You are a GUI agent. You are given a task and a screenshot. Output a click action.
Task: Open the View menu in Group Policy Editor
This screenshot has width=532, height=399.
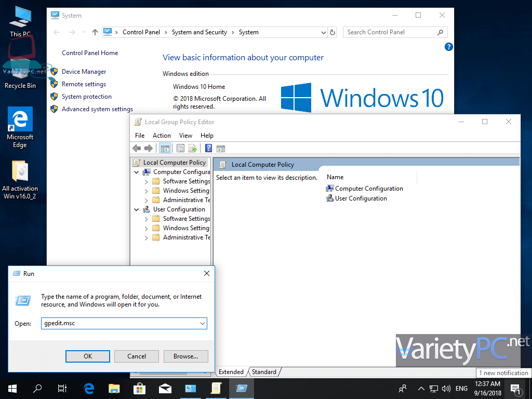click(x=185, y=136)
